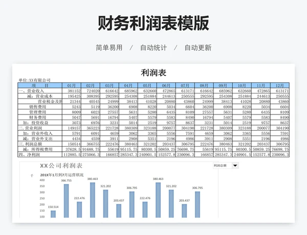Click the 财务利润表模版 main heading
Viewport: 307px width, 235px height.
153,24
